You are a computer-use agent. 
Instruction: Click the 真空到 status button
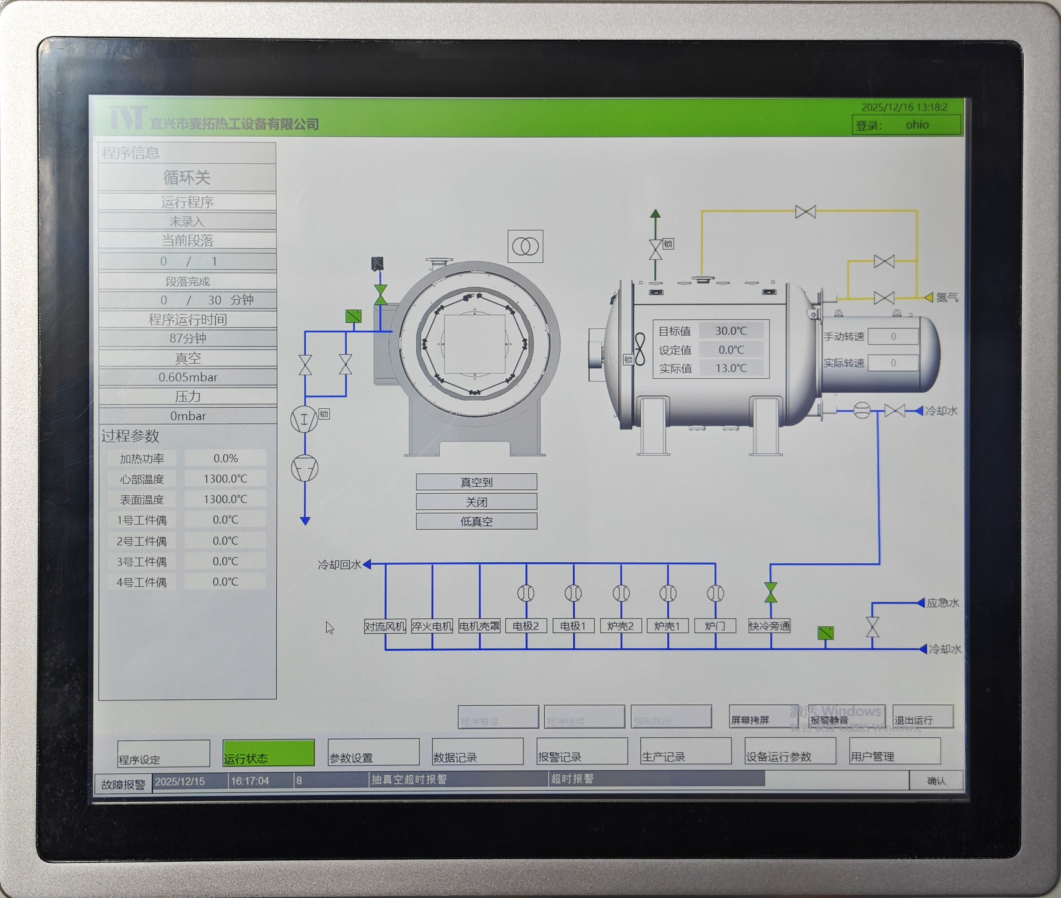476,482
